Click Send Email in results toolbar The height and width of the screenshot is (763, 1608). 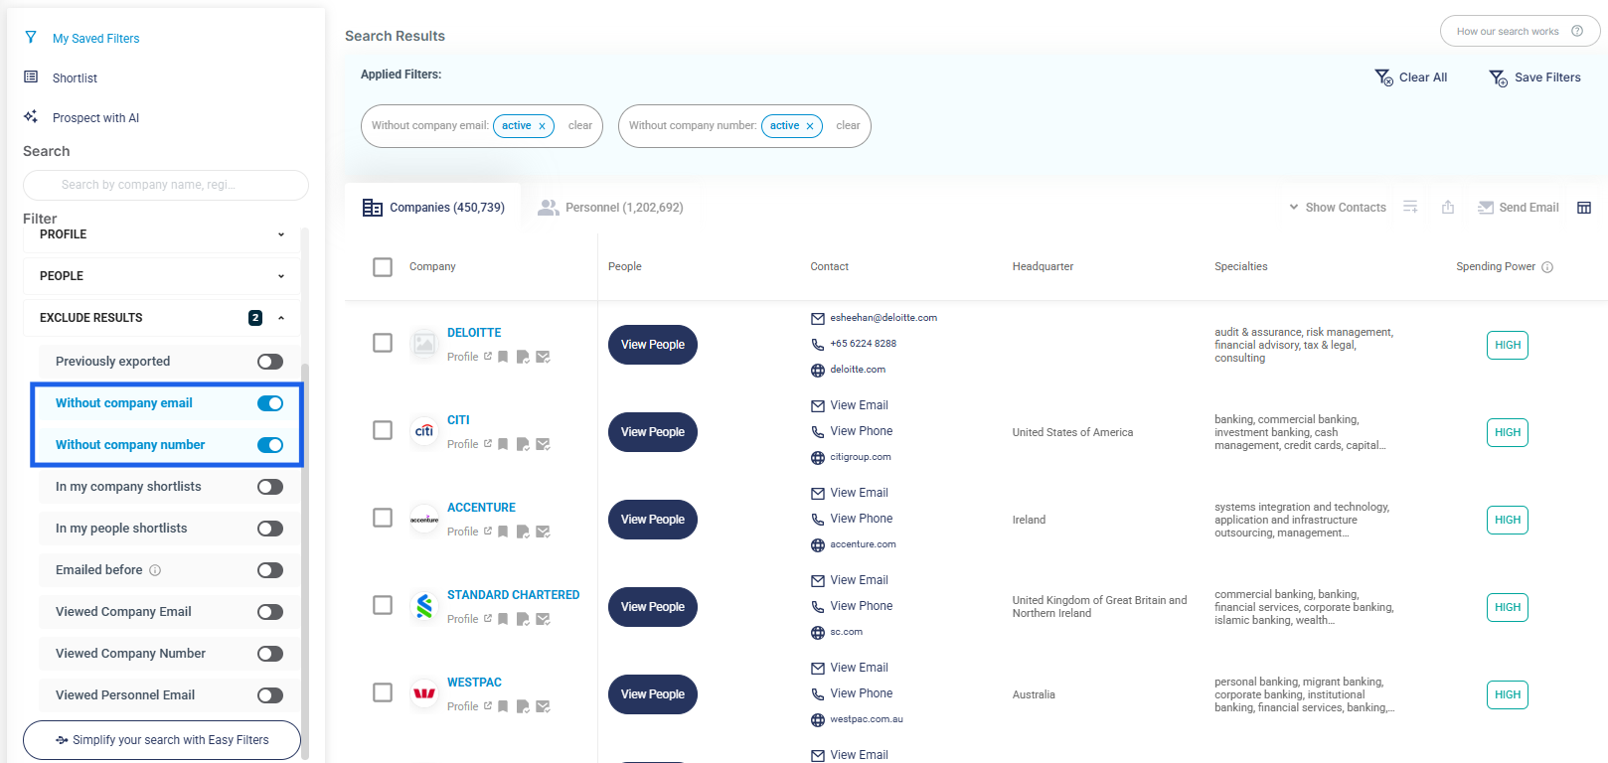1519,208
